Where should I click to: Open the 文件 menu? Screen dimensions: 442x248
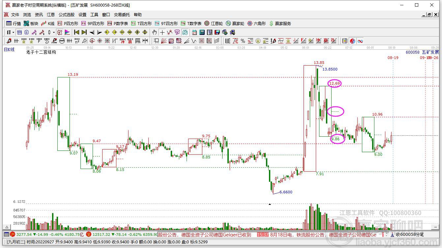coord(15,15)
